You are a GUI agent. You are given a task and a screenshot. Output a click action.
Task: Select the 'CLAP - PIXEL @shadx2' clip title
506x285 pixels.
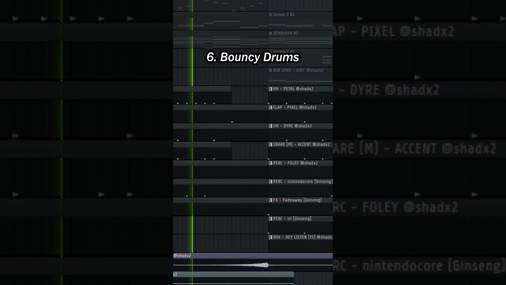tap(295, 108)
